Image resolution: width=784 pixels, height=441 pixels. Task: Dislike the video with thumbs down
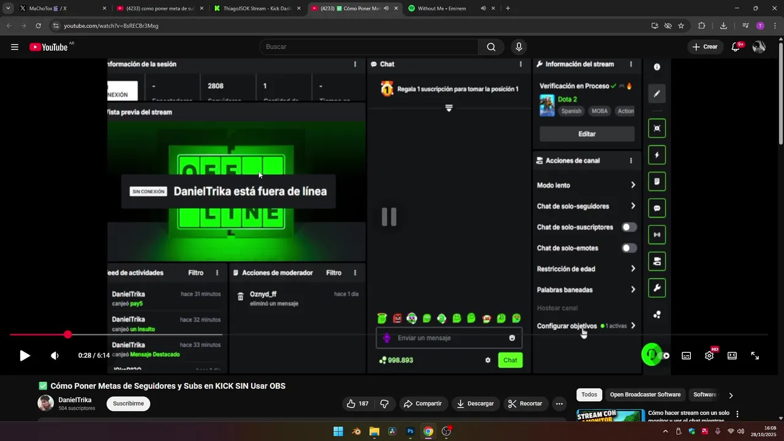pos(385,404)
